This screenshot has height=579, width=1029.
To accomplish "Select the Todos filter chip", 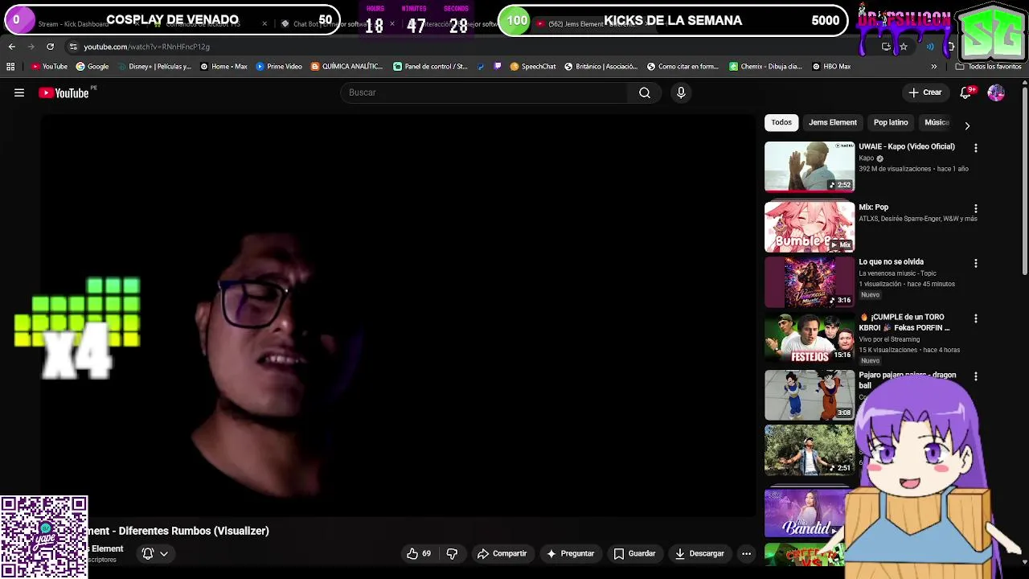I will pyautogui.click(x=781, y=122).
